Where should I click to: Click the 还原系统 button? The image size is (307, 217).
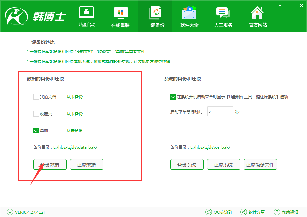[223, 164]
